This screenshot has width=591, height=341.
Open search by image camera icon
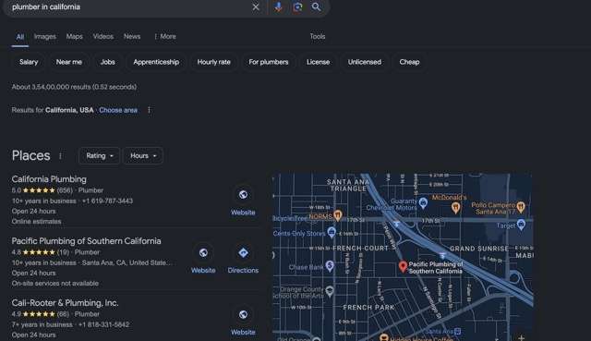coord(297,6)
